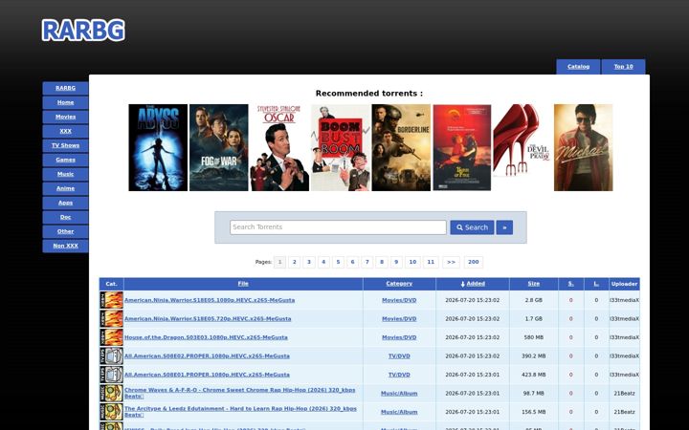Go to the RARBG logo home
The image size is (689, 430).
[83, 31]
